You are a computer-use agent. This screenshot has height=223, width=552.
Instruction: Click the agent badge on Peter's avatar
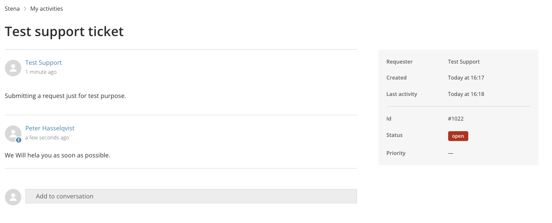pyautogui.click(x=18, y=140)
